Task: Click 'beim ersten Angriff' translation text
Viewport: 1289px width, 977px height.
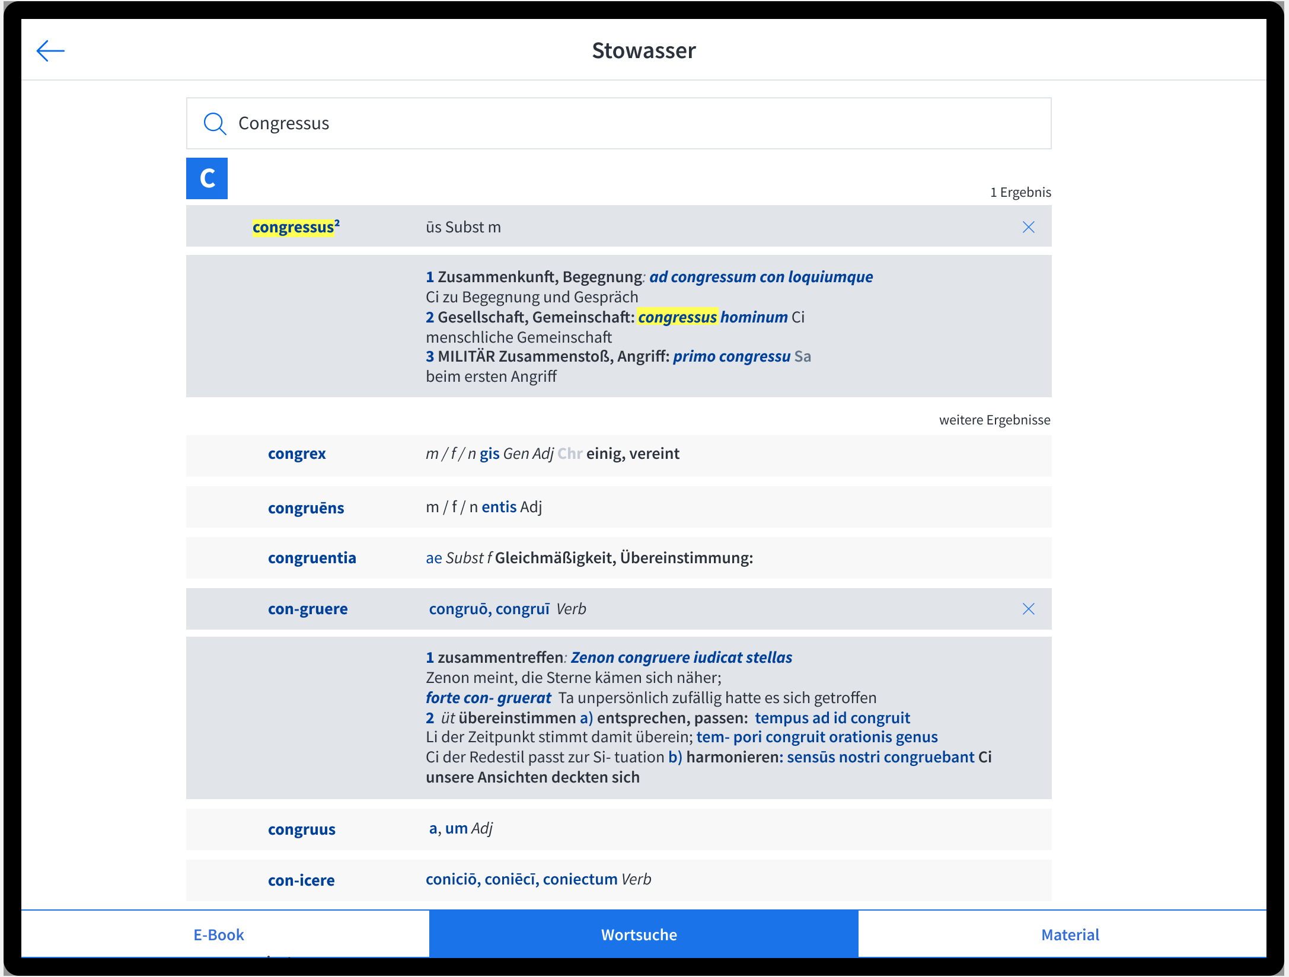Action: click(x=491, y=376)
